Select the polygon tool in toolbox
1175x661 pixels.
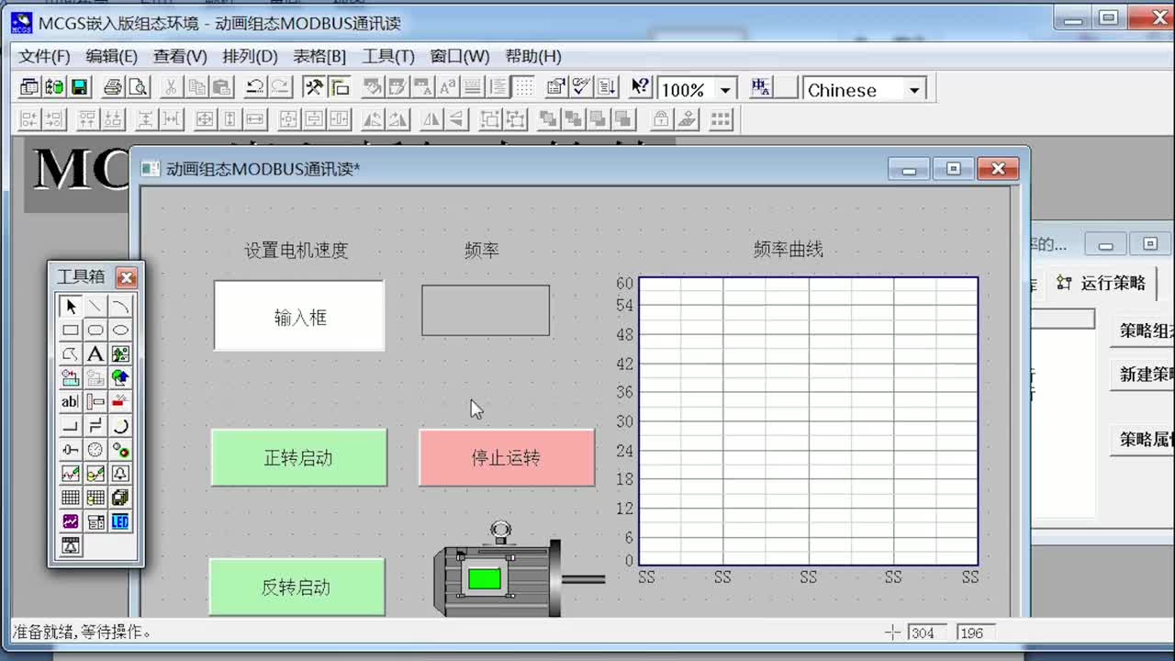coord(71,354)
